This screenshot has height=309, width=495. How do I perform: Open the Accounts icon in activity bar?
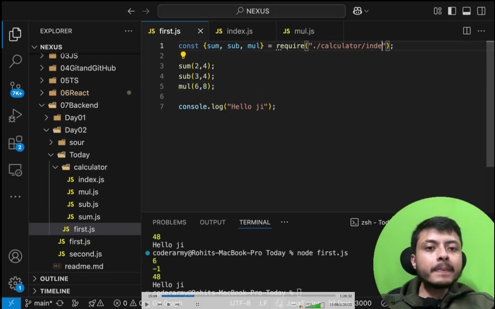(x=15, y=256)
